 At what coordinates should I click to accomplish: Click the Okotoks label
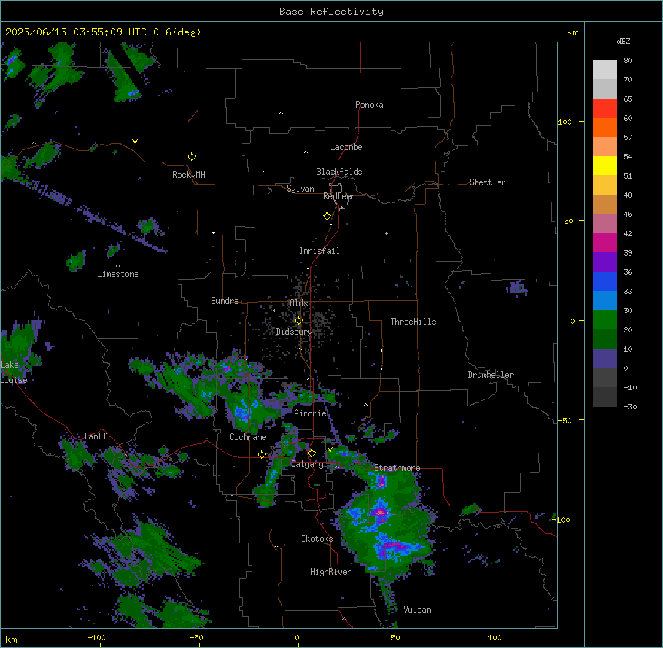coord(317,539)
